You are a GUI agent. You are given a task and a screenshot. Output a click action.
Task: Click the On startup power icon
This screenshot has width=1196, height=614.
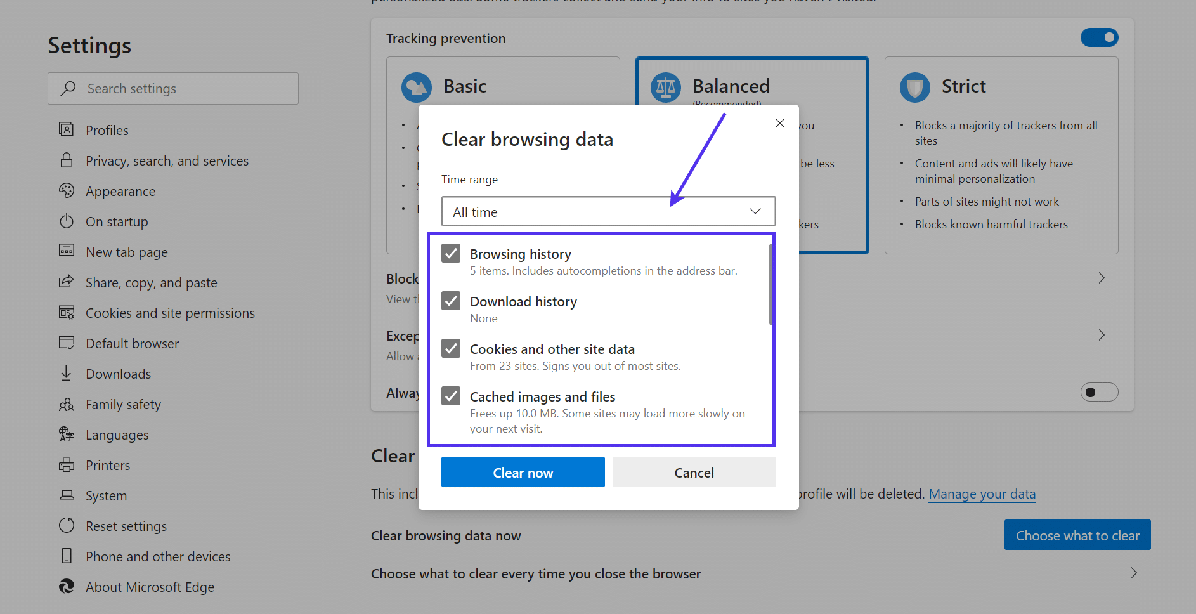(67, 221)
